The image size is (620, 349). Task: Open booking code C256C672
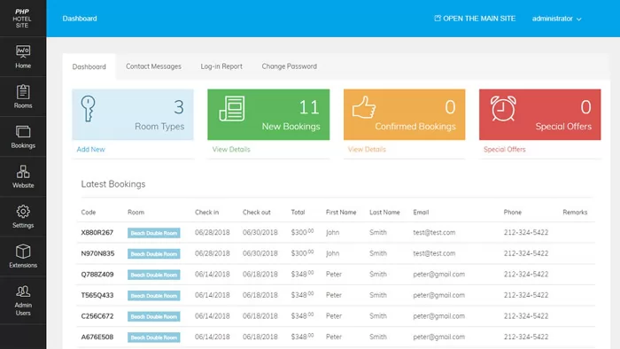coord(97,316)
